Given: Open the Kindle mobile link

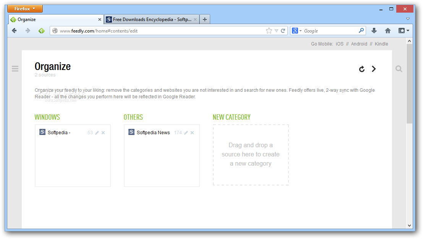Looking at the screenshot, I should pos(381,44).
